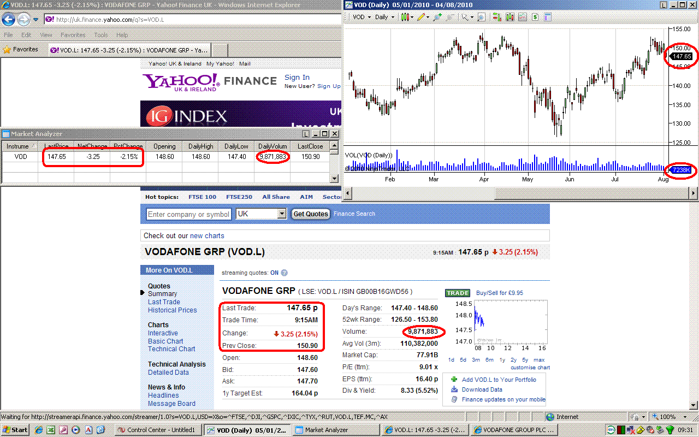
Task: Click the streaming quotes help question mark icon
Action: (284, 273)
